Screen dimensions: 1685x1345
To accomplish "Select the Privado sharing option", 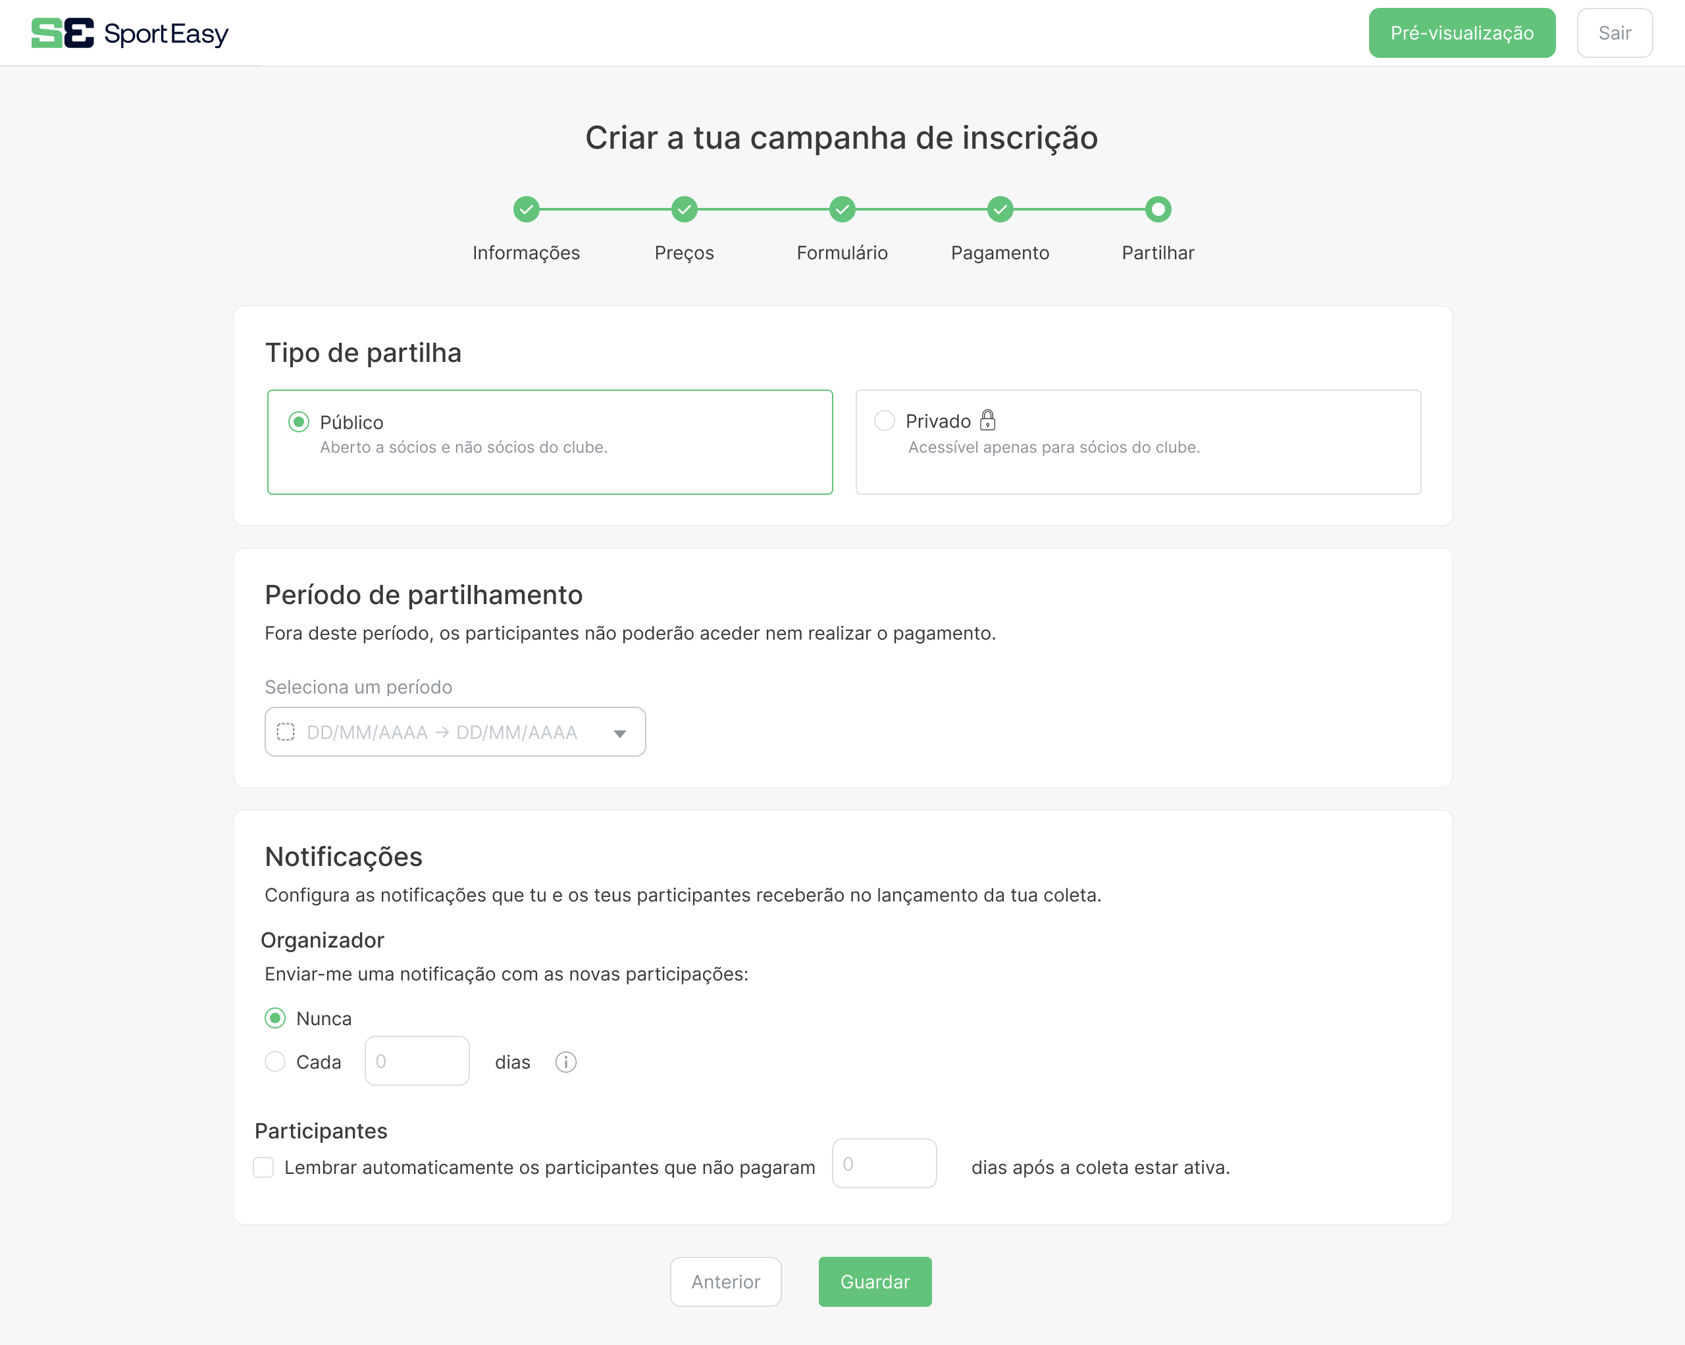I will tap(885, 420).
